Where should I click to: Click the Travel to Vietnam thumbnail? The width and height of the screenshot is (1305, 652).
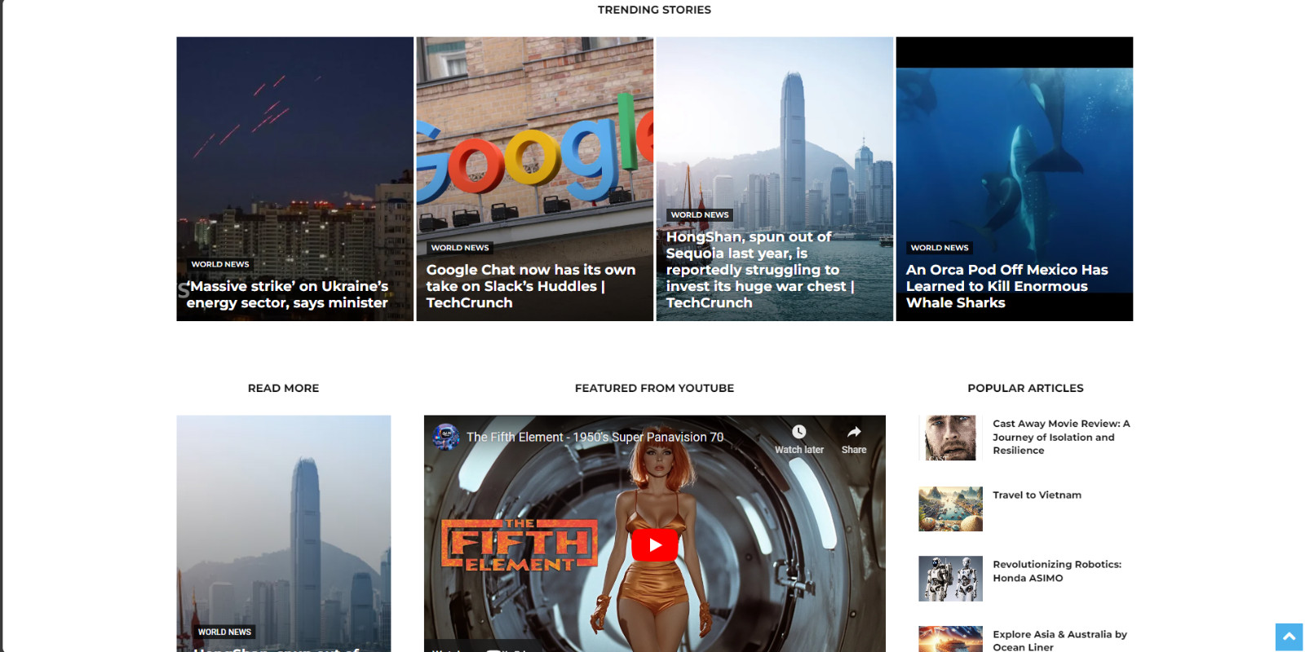950,509
